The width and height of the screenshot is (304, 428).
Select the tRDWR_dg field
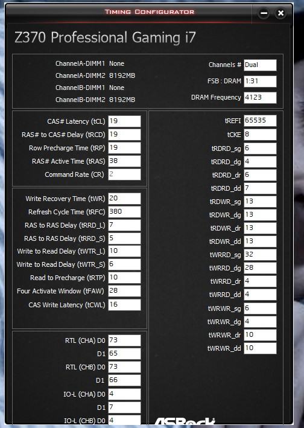pyautogui.click(x=260, y=215)
